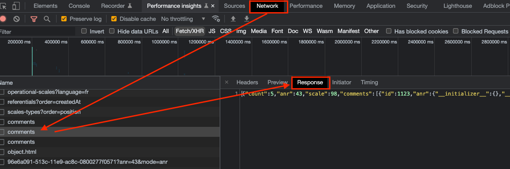The height and width of the screenshot is (169, 510).
Task: Select request 96e6a091-513c-11e9-ac8c-0800277f0571?anr=43&mode=anr
Action: coord(110,162)
